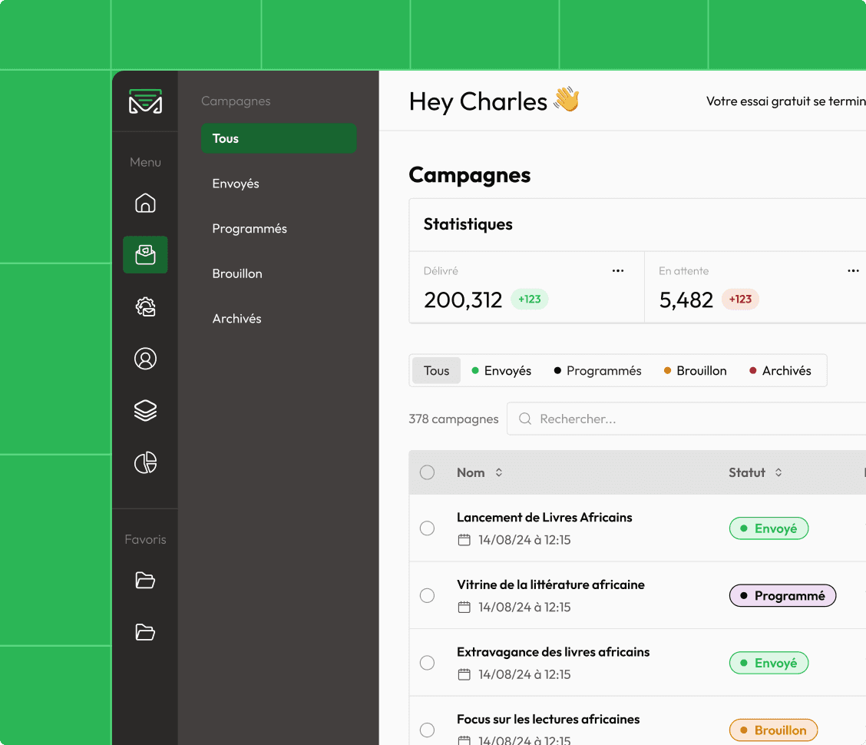Click the Statistiques section heading

pos(468,223)
